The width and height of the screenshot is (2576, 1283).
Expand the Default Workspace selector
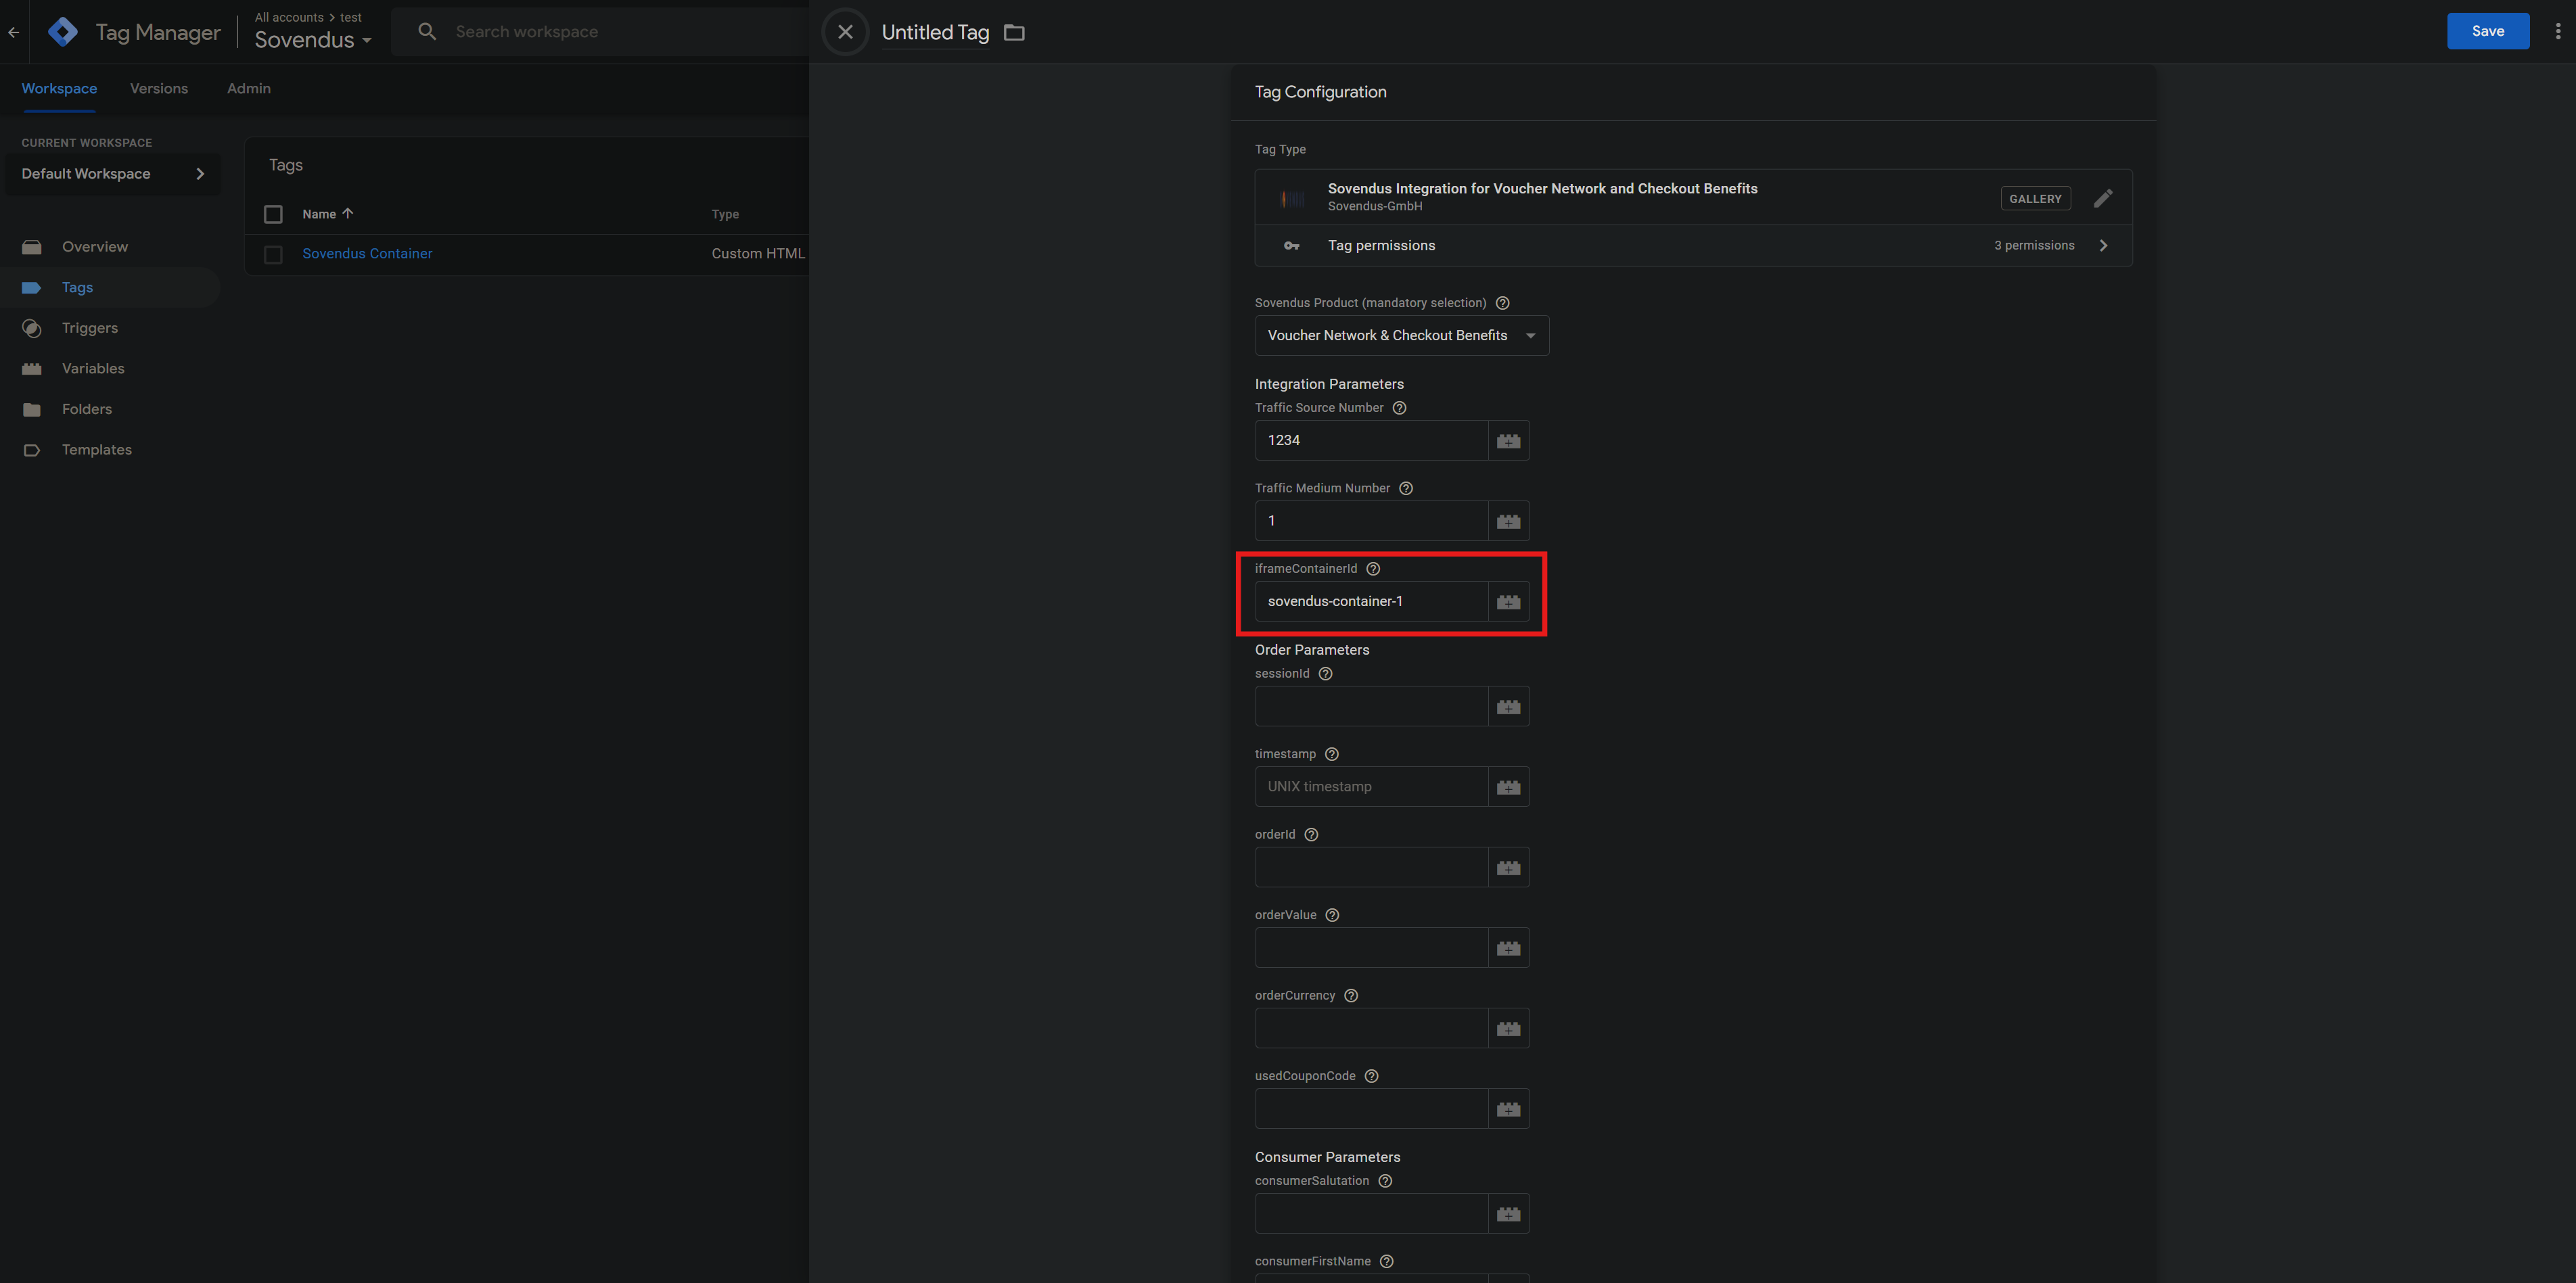[x=112, y=174]
